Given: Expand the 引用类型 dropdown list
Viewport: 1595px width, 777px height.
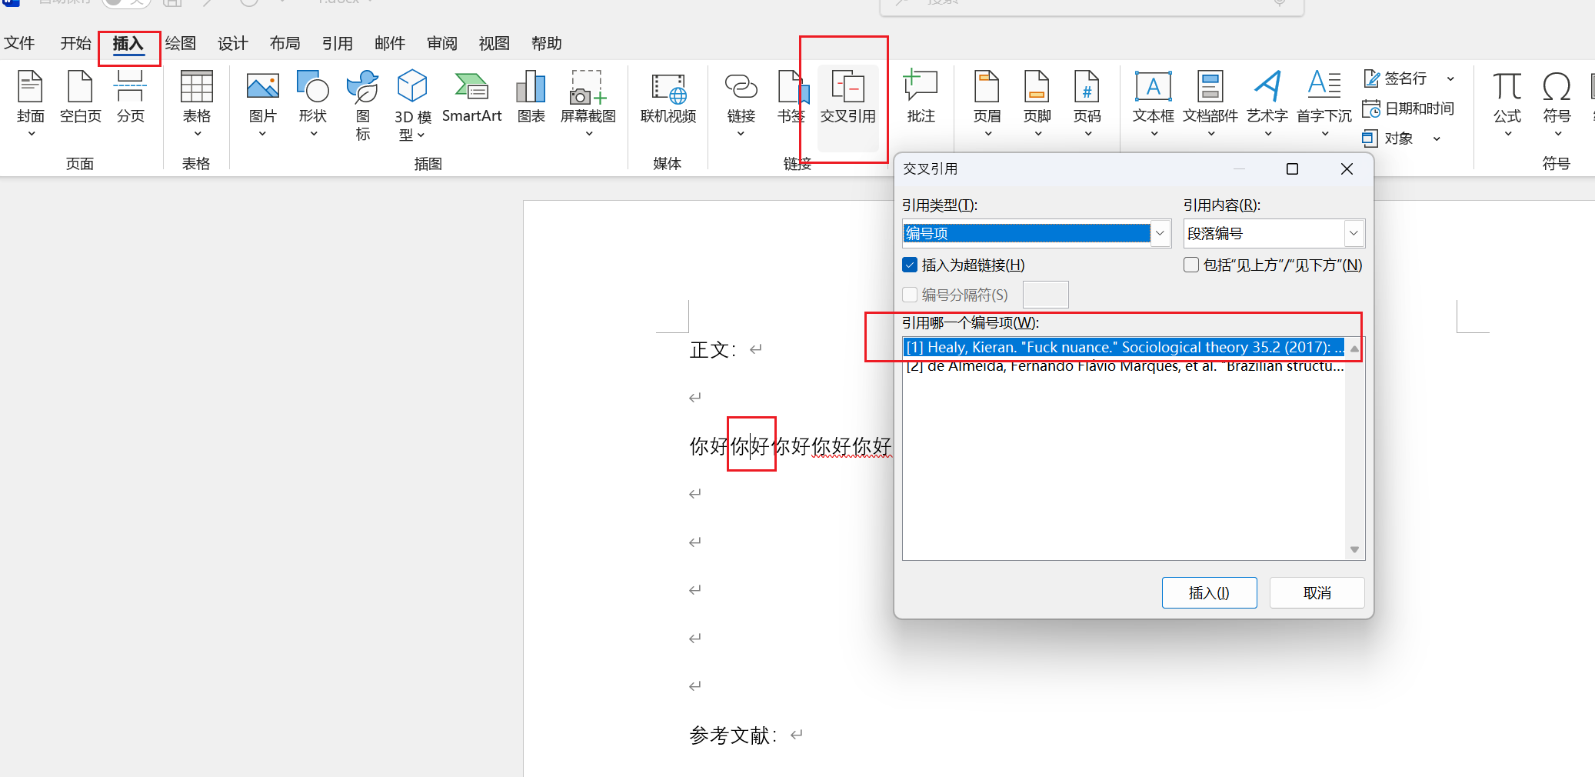Looking at the screenshot, I should pos(1160,233).
